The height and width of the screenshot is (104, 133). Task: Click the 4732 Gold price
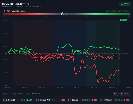(x=21, y=100)
